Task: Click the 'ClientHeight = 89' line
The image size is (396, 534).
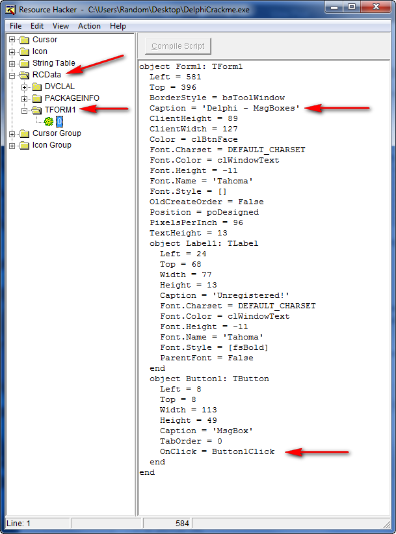Action: tap(193, 118)
